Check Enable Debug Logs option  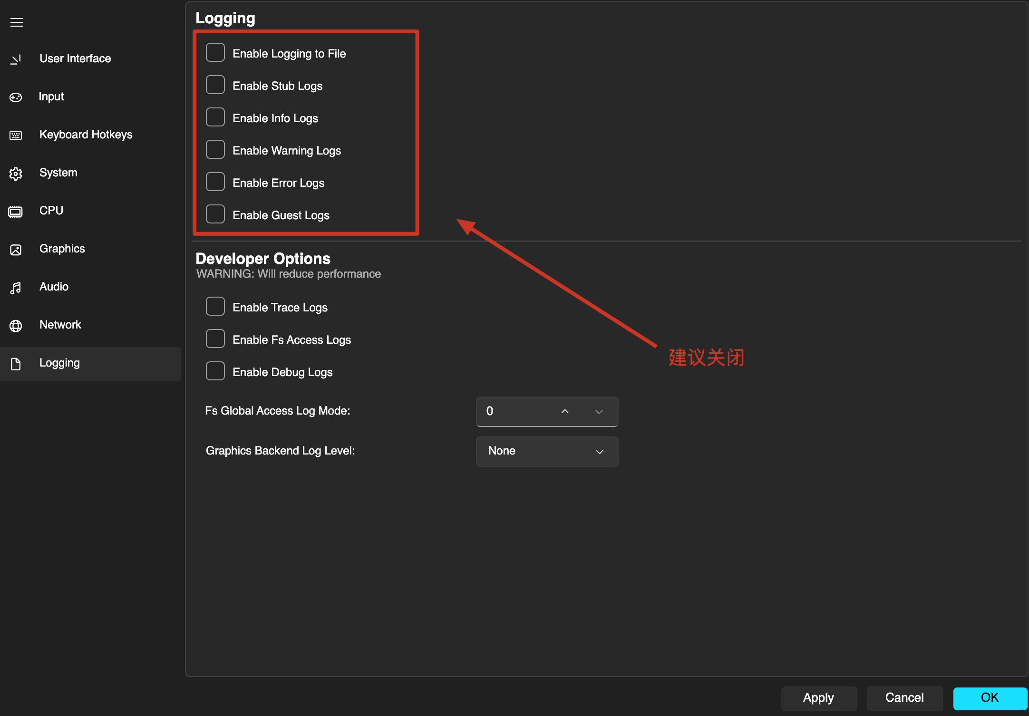tap(215, 371)
